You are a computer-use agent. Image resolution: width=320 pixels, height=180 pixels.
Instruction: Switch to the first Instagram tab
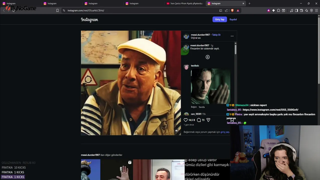20,3
